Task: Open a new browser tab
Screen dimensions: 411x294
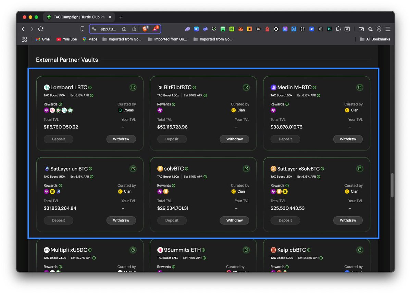Action: 121,17
